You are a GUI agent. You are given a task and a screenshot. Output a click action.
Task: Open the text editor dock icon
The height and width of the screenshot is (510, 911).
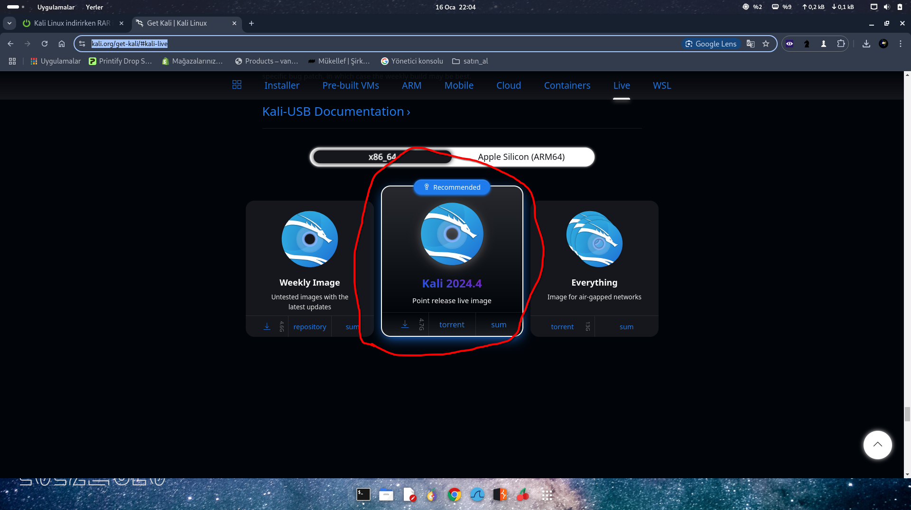409,495
